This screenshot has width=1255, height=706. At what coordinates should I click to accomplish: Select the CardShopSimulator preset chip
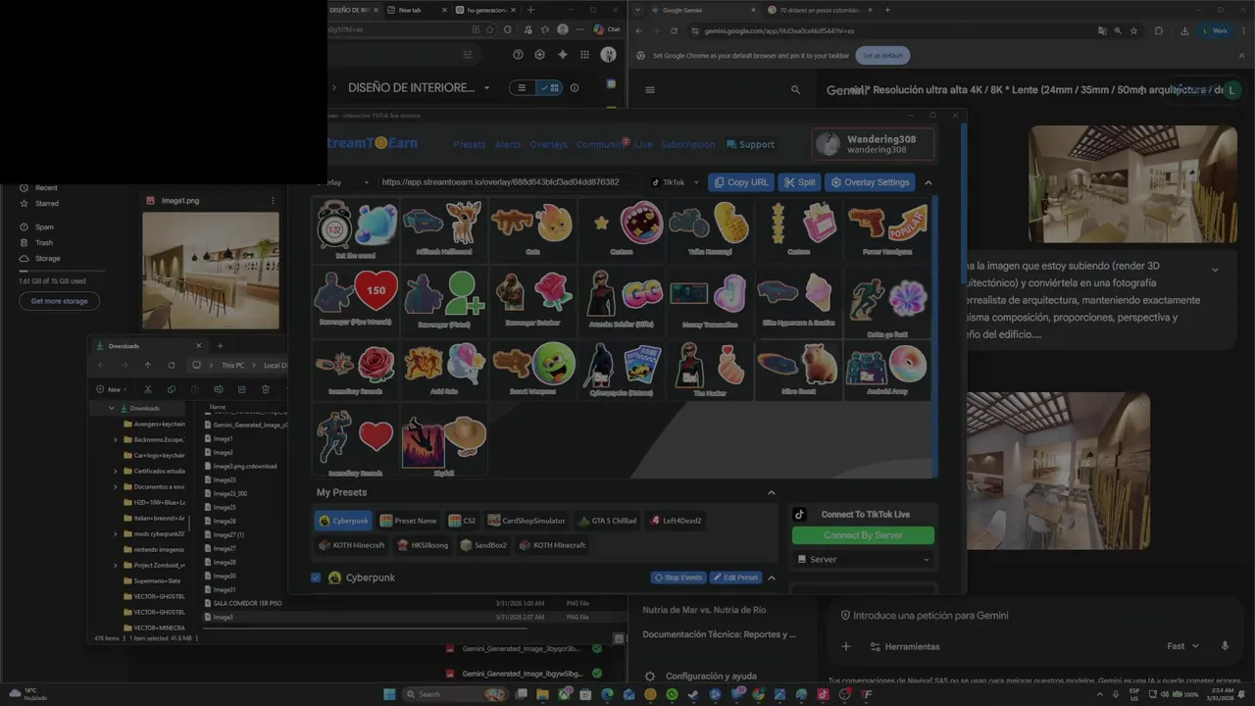click(527, 521)
